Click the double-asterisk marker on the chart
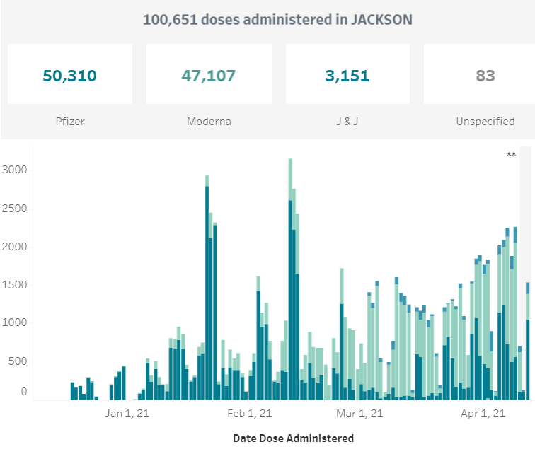Screen dimensions: 535x449 pos(511,156)
